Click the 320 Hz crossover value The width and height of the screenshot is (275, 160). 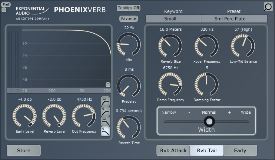click(207, 29)
